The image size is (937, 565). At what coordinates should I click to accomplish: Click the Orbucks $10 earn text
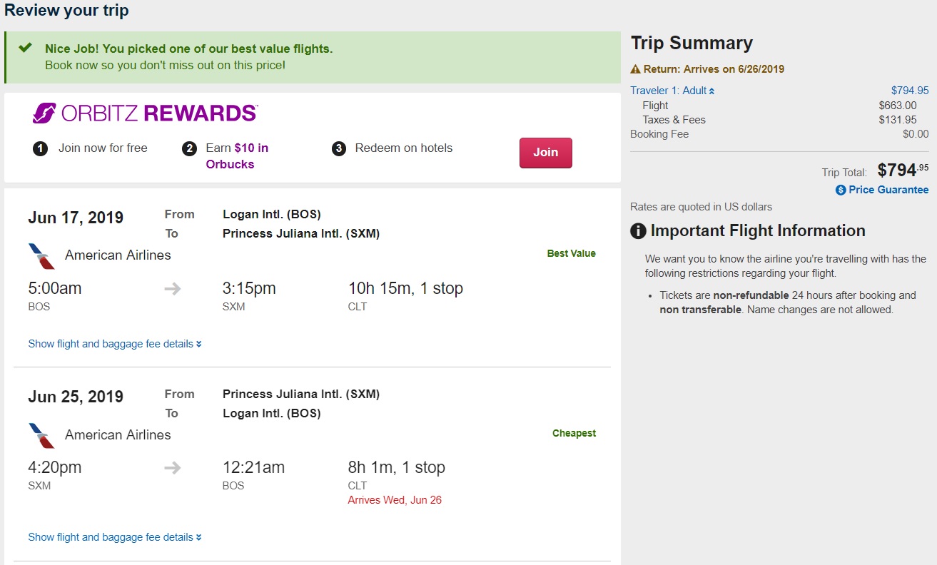[x=237, y=156]
